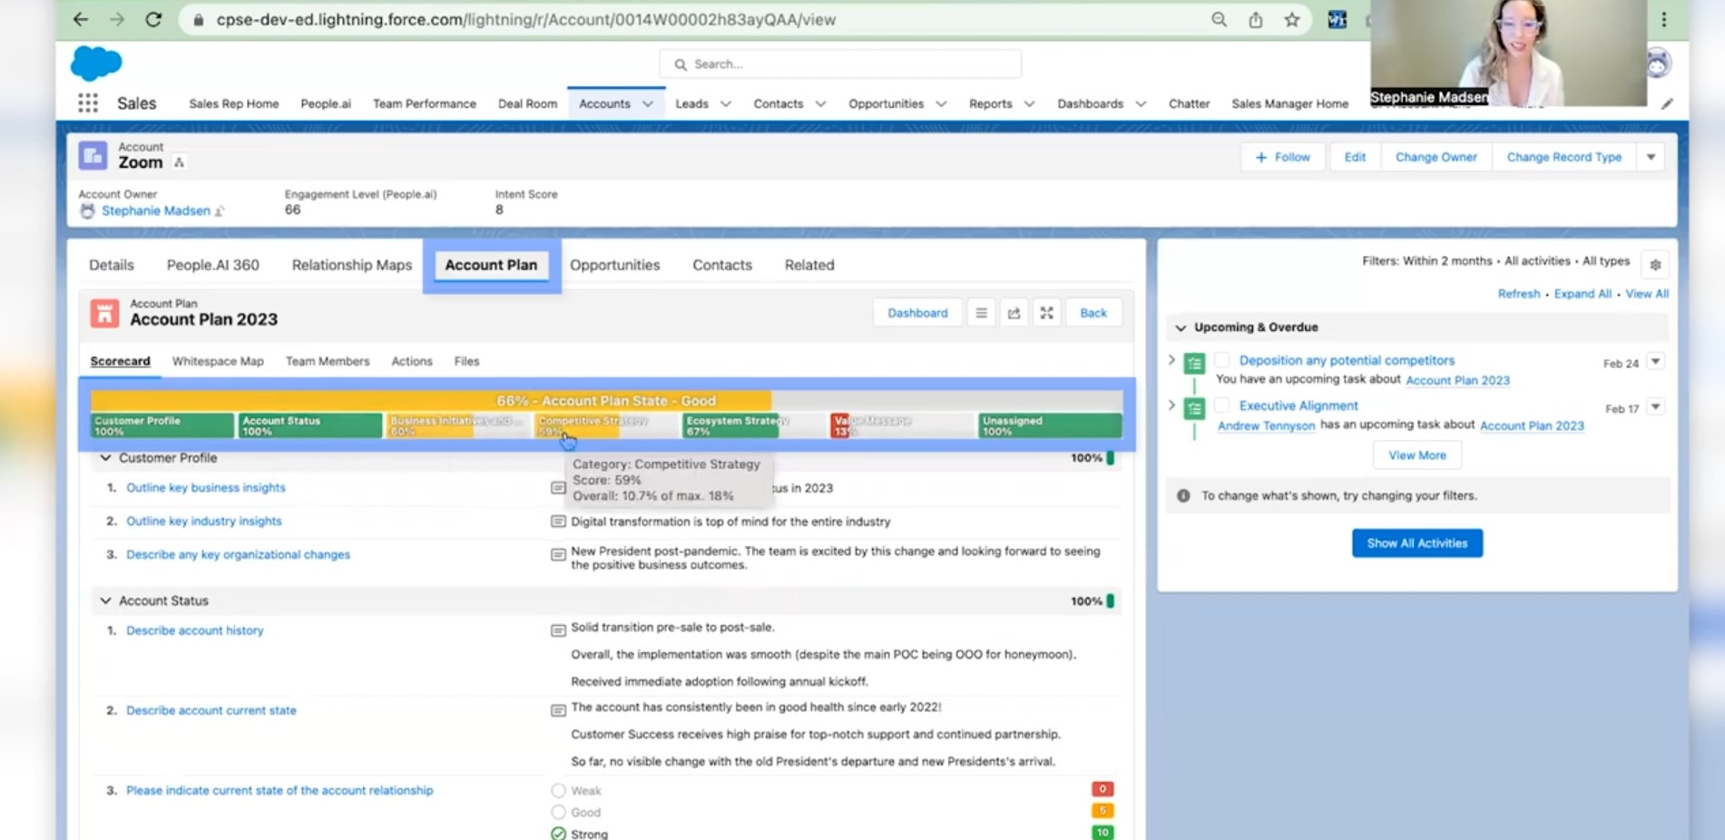Open the Dashboards nav dropdown arrow

tap(1141, 103)
